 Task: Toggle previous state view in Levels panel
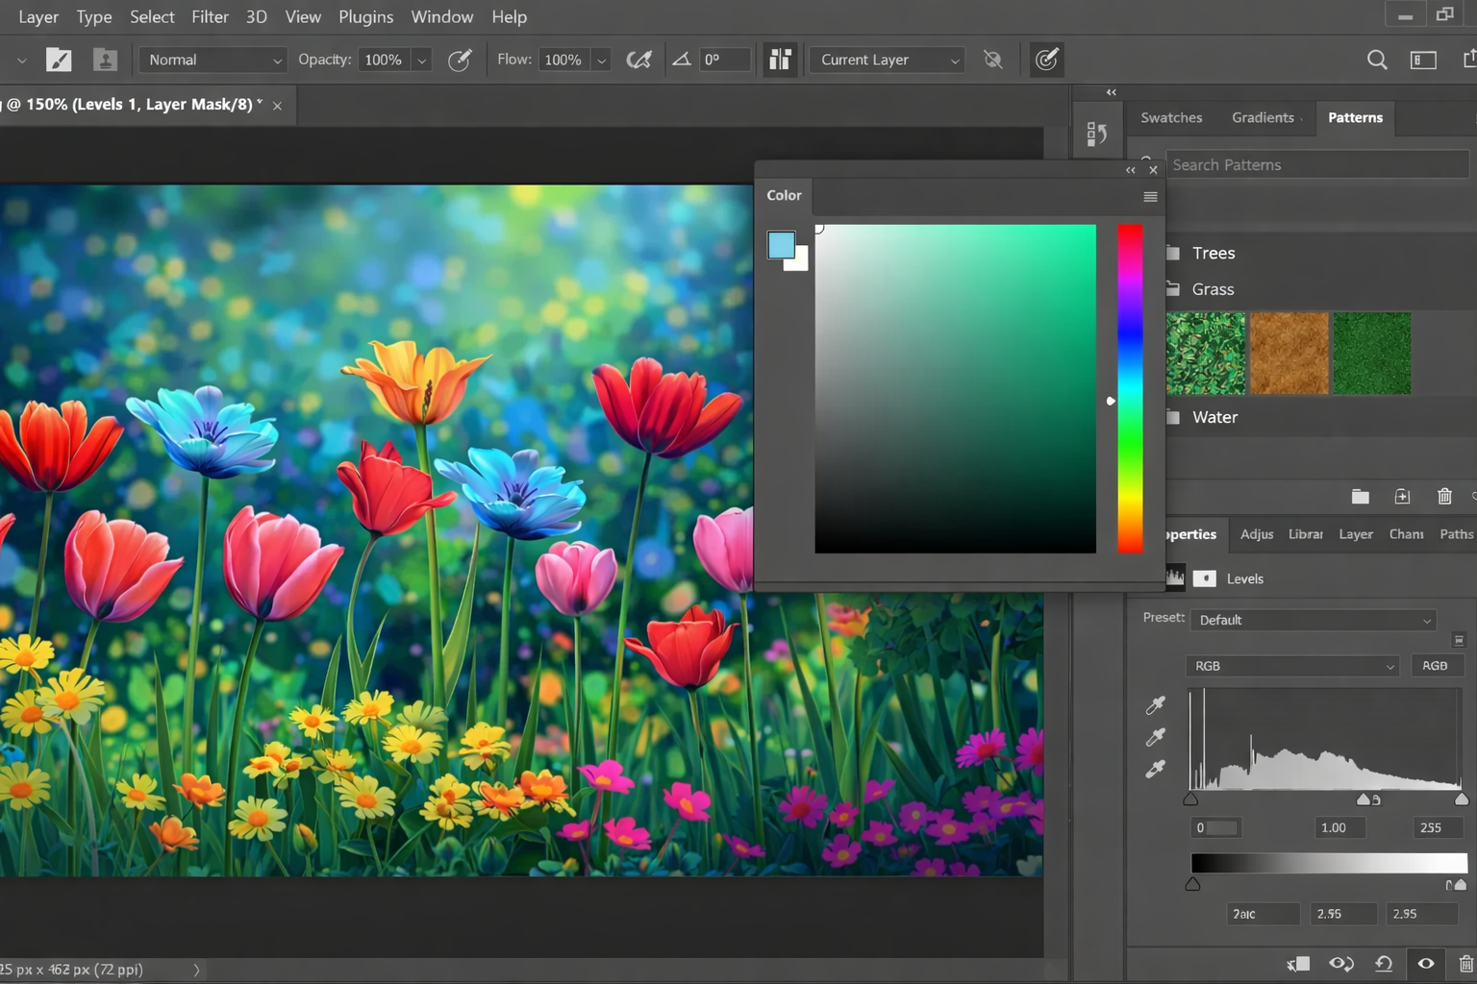(1339, 963)
